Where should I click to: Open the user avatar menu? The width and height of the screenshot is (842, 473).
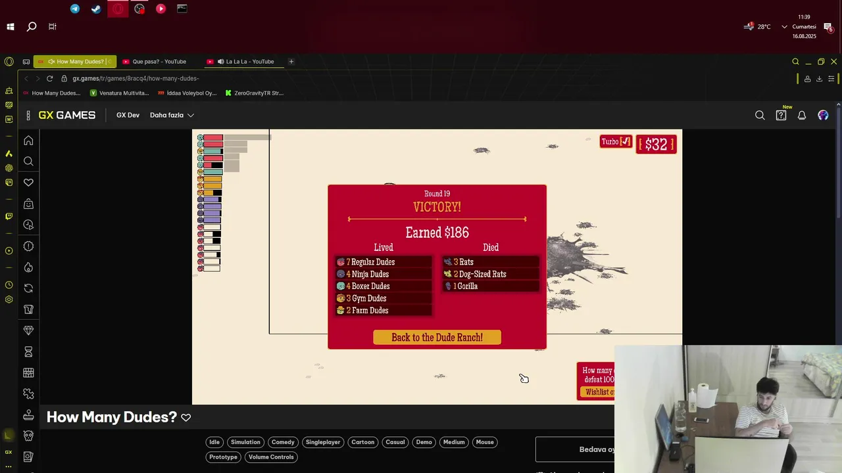[x=823, y=115]
